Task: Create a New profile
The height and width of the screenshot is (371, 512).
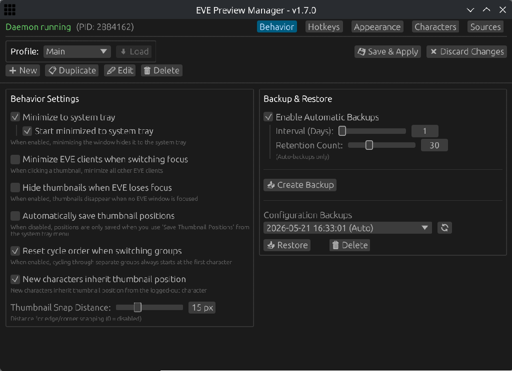Action: [x=23, y=70]
